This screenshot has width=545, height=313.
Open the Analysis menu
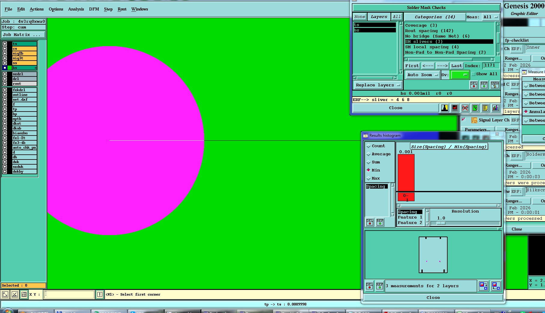pos(76,9)
